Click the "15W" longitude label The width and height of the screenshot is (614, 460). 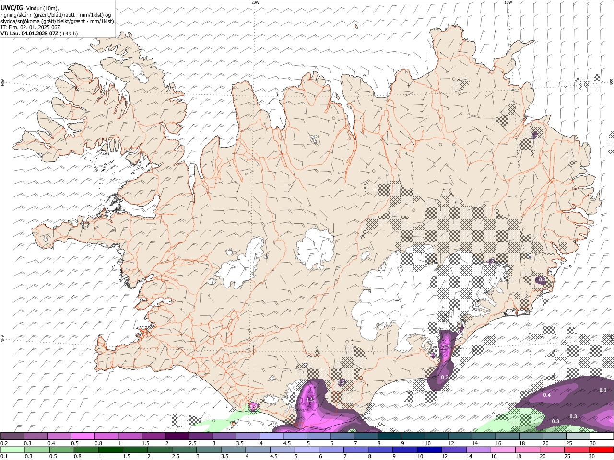coord(508,2)
